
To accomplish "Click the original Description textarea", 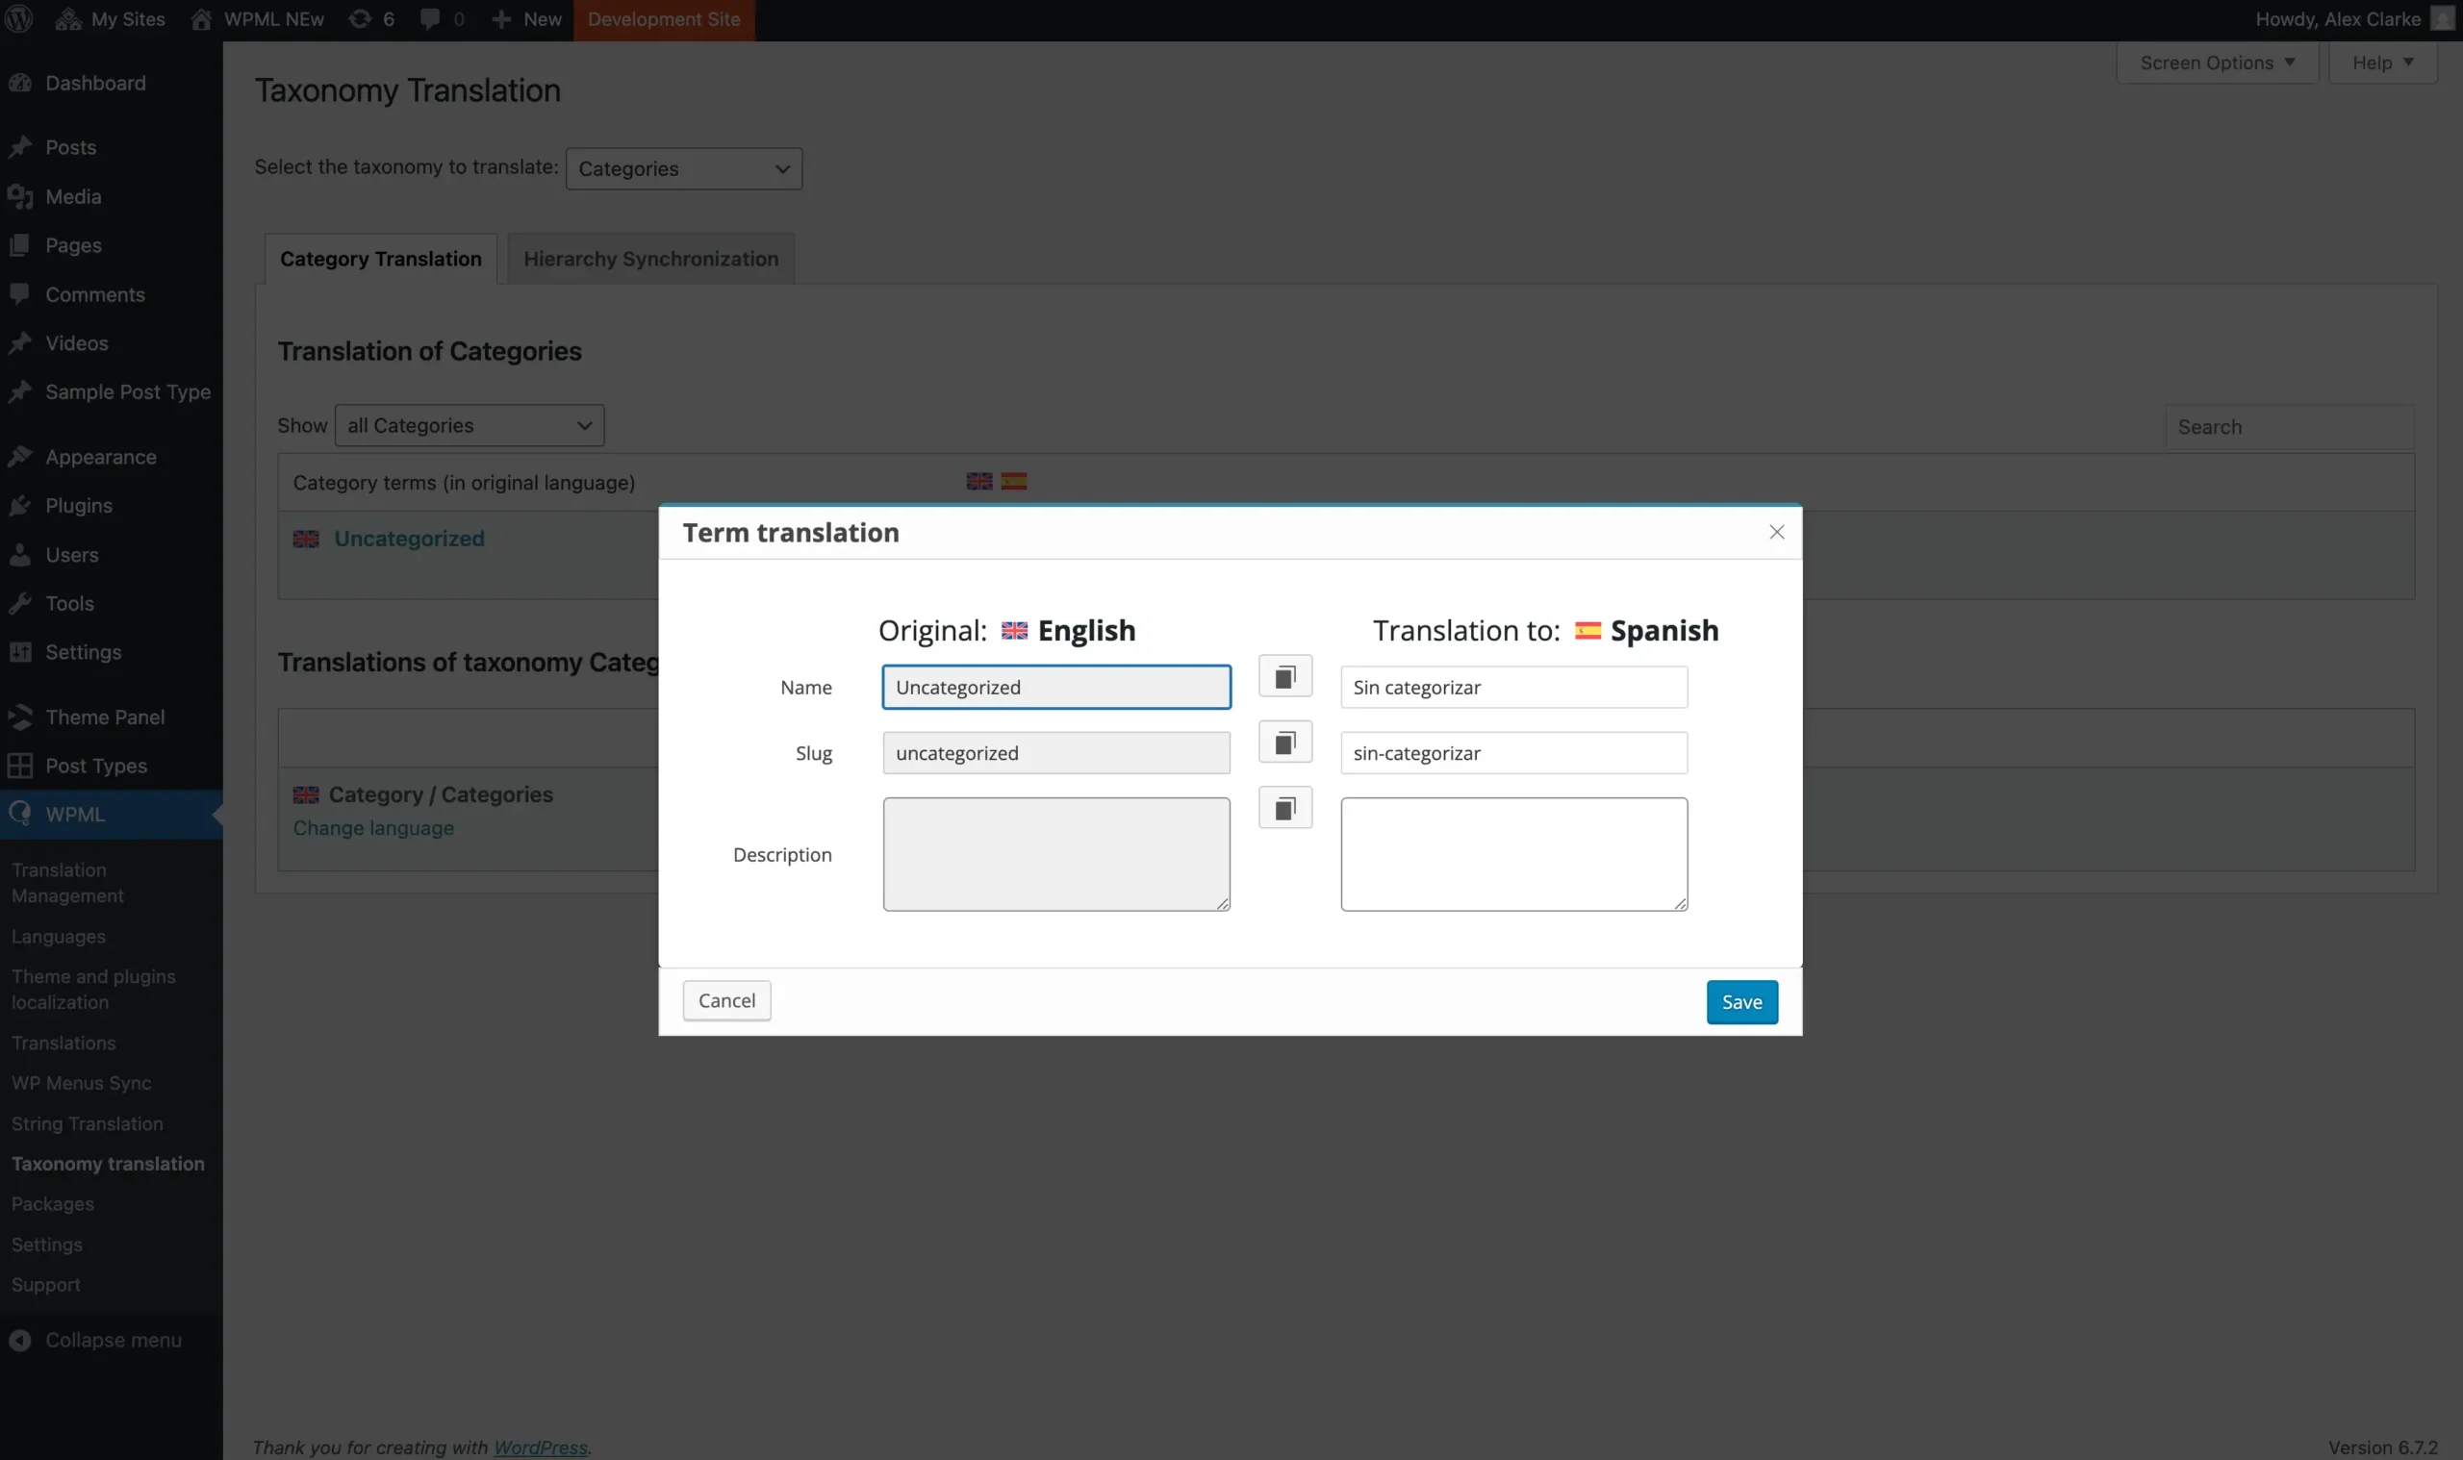I will (x=1055, y=854).
